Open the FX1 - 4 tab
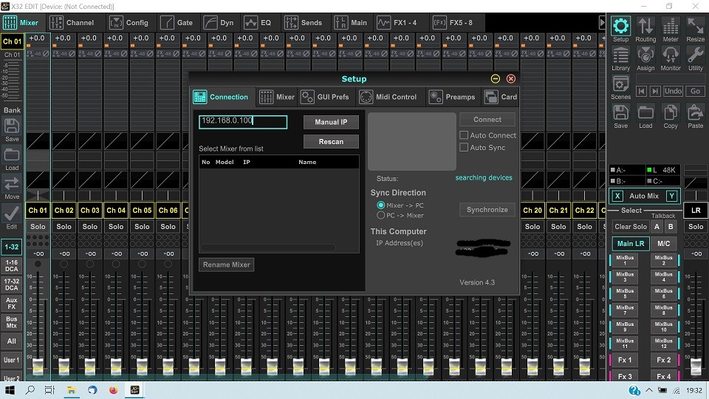This screenshot has width=709, height=399. [397, 23]
